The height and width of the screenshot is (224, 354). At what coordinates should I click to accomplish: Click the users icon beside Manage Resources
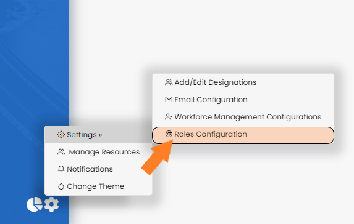tap(61, 152)
